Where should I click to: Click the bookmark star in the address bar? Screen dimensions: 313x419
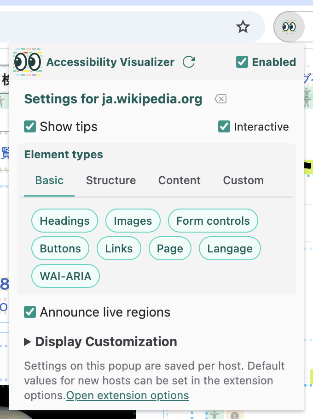(x=243, y=27)
